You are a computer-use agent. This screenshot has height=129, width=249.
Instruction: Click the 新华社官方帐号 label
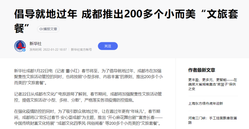tap(81, 50)
